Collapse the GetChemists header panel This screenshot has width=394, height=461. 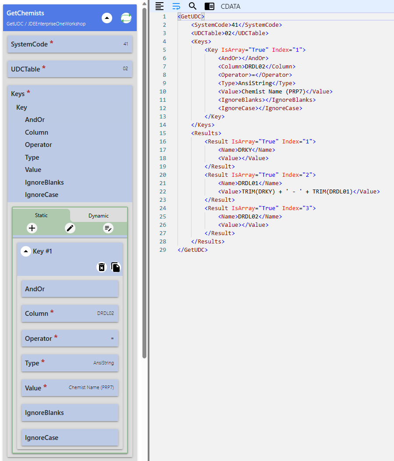pyautogui.click(x=107, y=18)
